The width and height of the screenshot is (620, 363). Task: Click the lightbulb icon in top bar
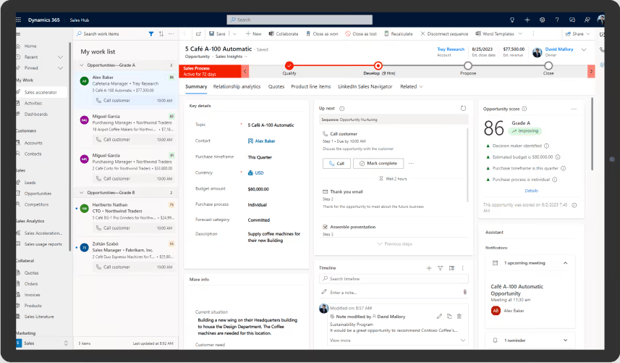(x=512, y=20)
